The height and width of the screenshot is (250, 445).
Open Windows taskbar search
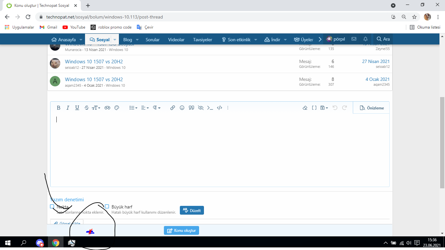(23, 243)
